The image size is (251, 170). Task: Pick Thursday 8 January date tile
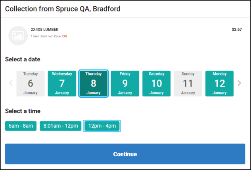coord(94,83)
